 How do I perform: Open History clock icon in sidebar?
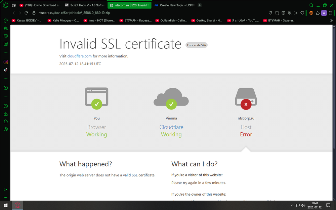(x=6, y=106)
